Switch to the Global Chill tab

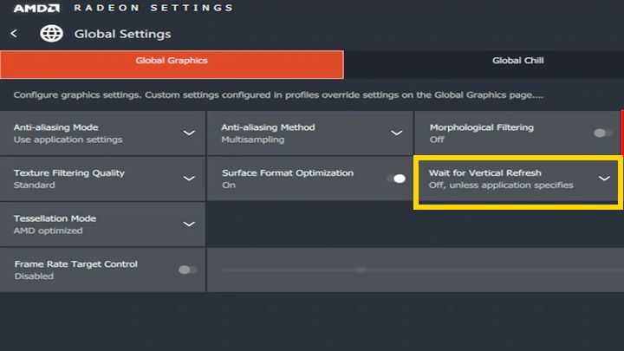click(x=517, y=61)
